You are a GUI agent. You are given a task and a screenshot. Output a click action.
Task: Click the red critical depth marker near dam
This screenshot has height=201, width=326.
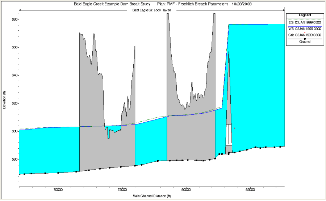235,128
